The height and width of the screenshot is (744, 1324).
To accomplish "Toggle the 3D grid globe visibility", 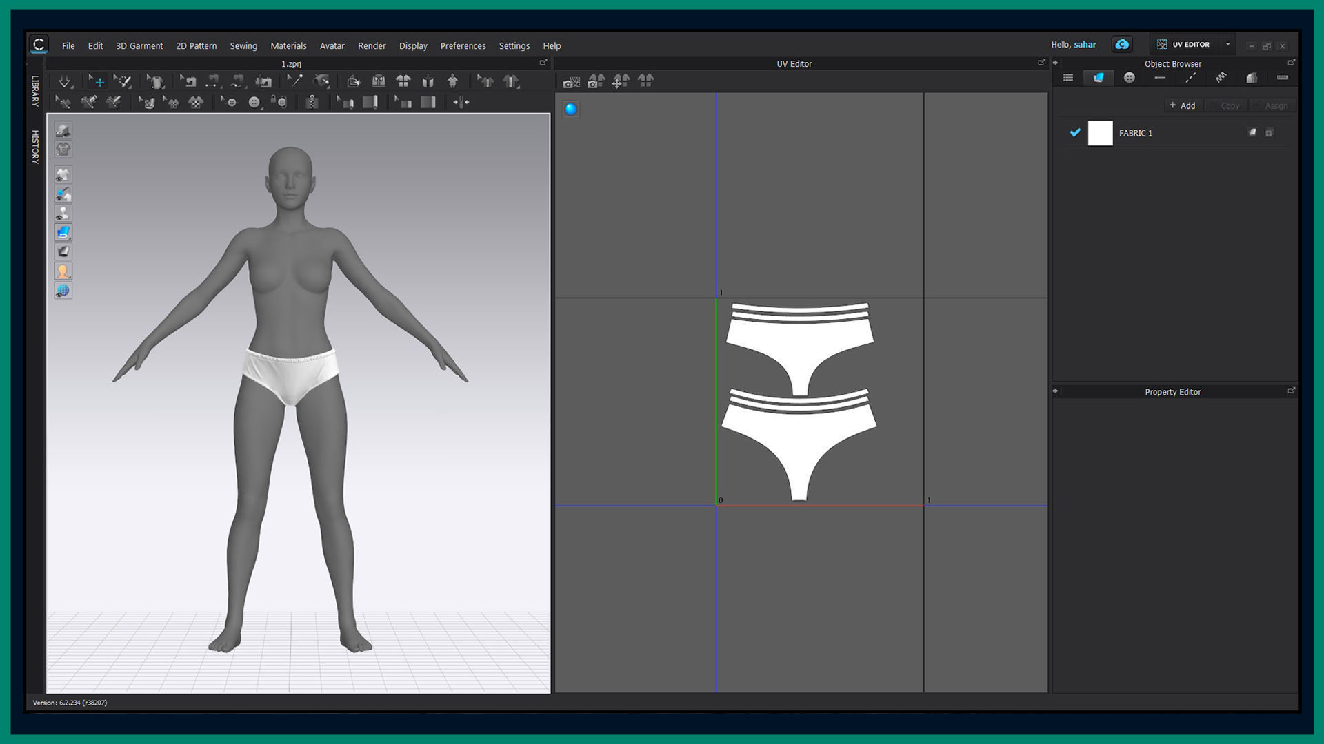I will [x=63, y=291].
